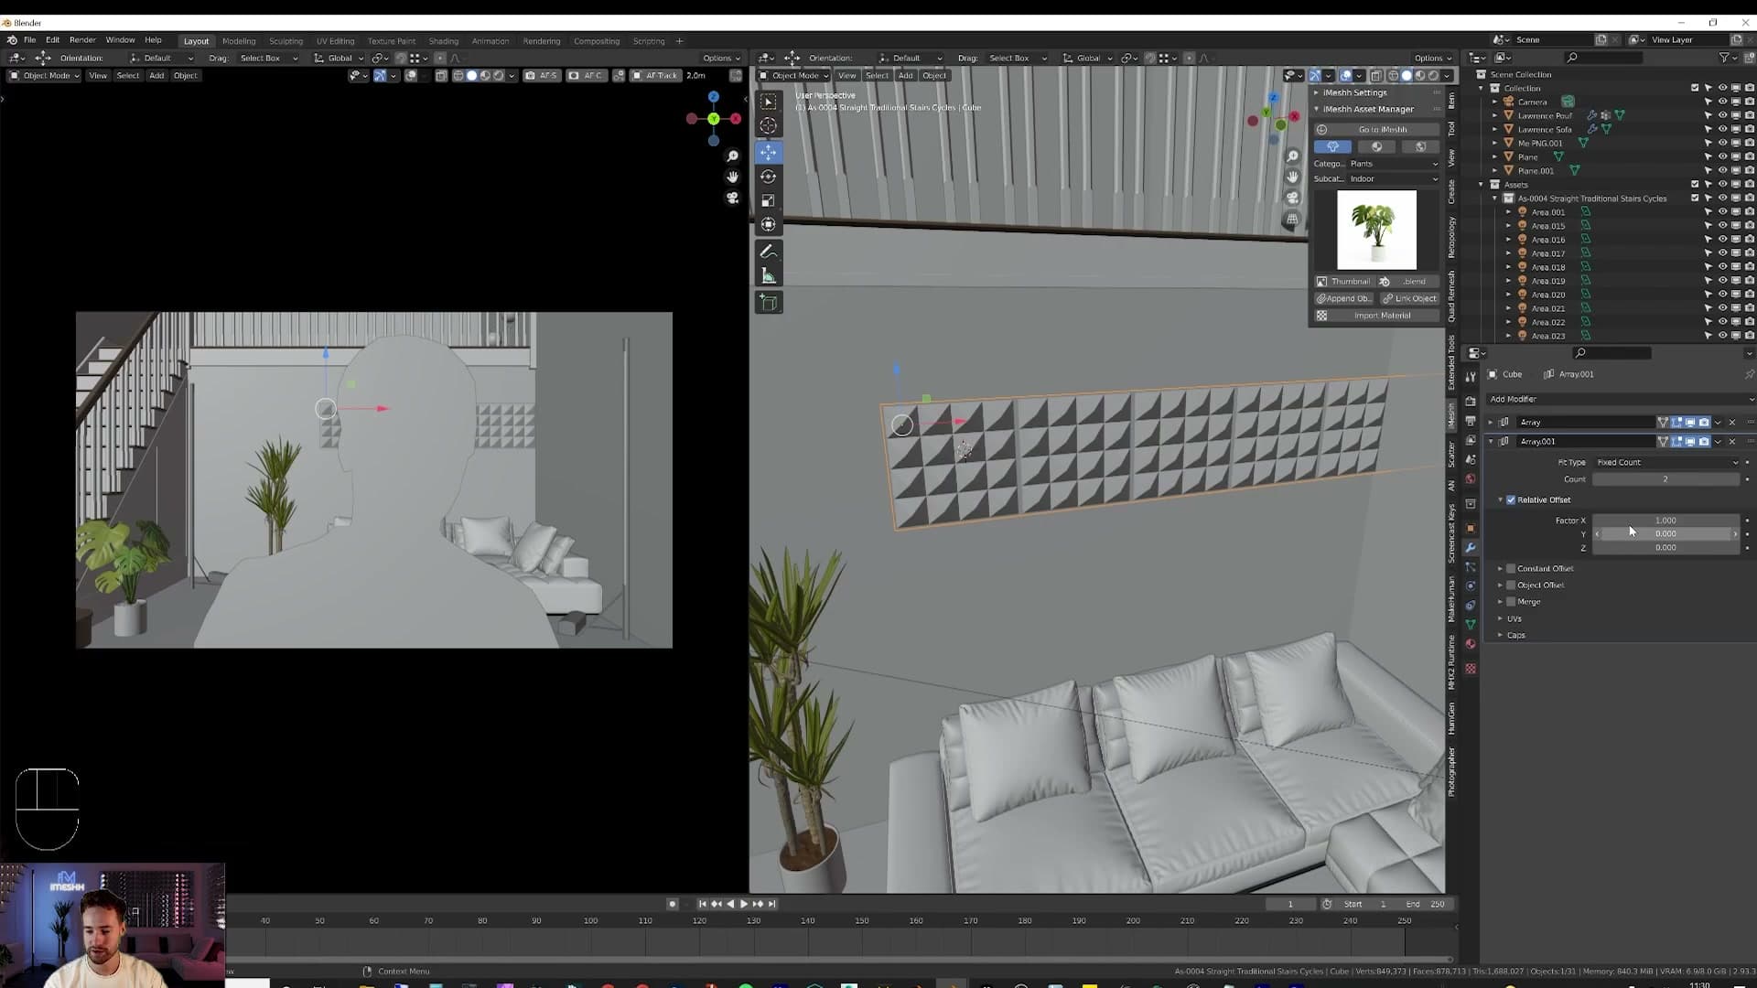Enable solid shading in right viewport
The image size is (1757, 988).
[x=1407, y=76]
